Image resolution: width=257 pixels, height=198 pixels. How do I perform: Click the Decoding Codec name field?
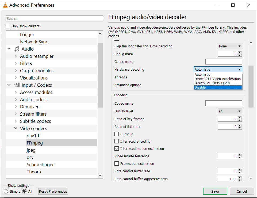click(224, 62)
